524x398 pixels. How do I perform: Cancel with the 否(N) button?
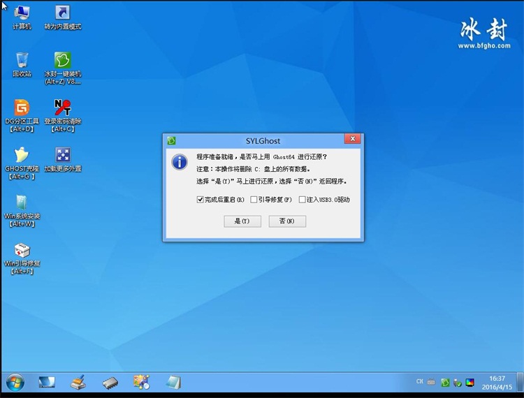click(x=287, y=221)
